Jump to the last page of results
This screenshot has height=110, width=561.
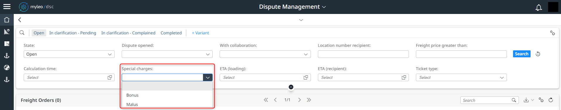coord(309,100)
